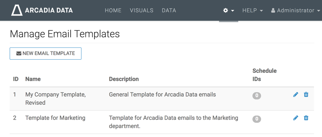Click the New Email Template button
The height and width of the screenshot is (137, 322).
[46, 53]
